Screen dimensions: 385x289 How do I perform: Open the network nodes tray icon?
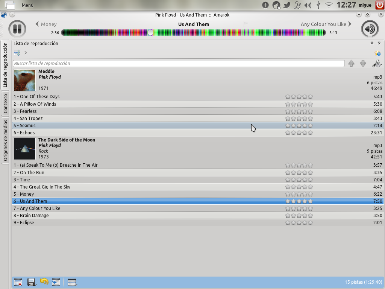(x=297, y=5)
